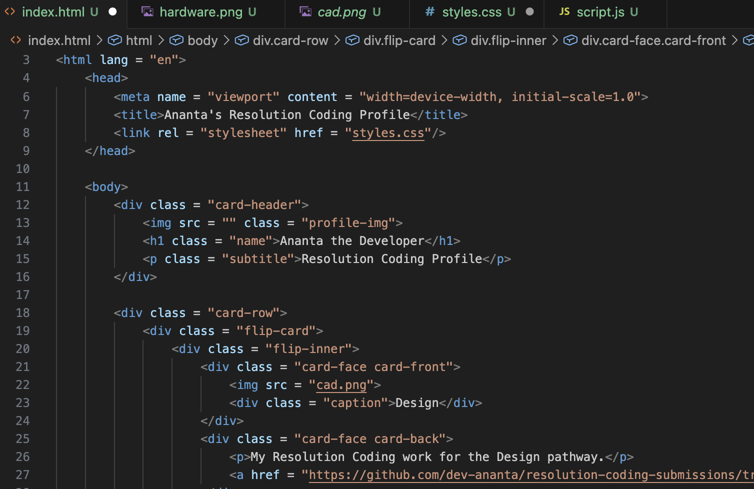Click the opening body tag on line 11
This screenshot has height=489, width=754.
[x=106, y=187]
